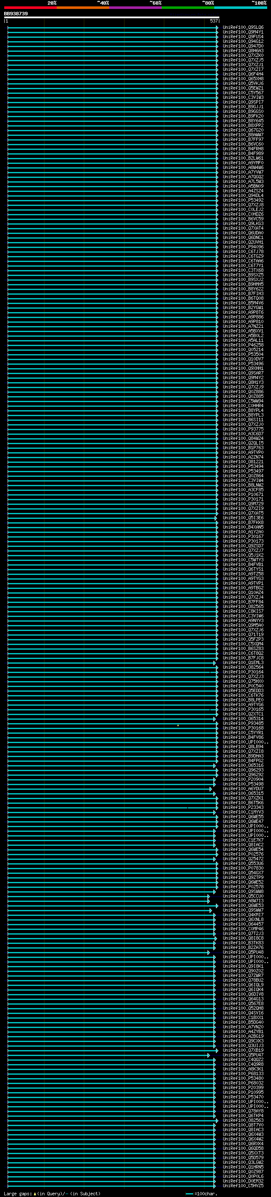Screen dimensions: 271x1197
Task: Click the label UniRef100_B7FF97
Action: pyautogui.click(x=243, y=139)
